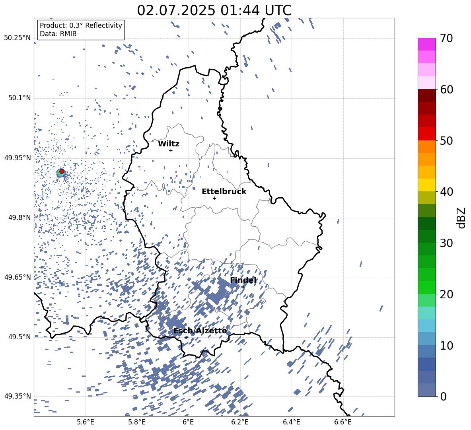Click the Wiltz city label
The width and height of the screenshot is (471, 430).
point(169,144)
